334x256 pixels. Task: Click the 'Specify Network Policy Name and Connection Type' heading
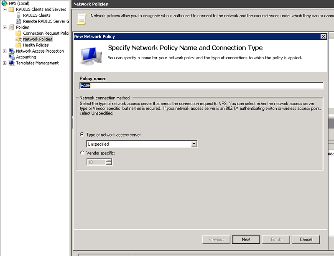click(x=185, y=48)
